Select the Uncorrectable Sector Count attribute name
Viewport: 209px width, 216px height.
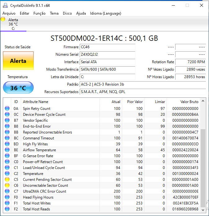point(45,185)
